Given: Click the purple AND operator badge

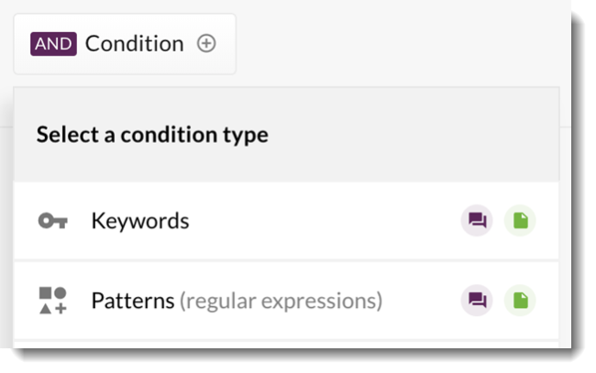Looking at the screenshot, I should (x=53, y=43).
